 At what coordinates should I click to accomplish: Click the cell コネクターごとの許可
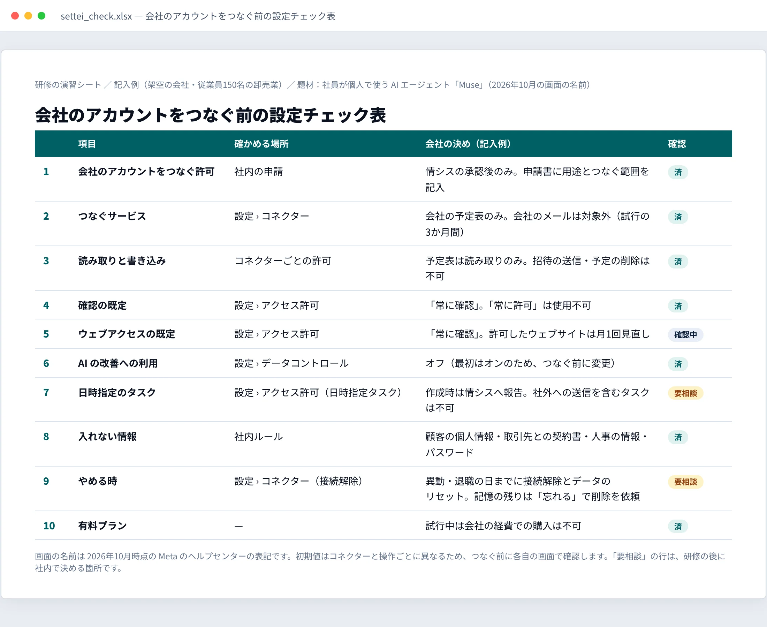[283, 261]
